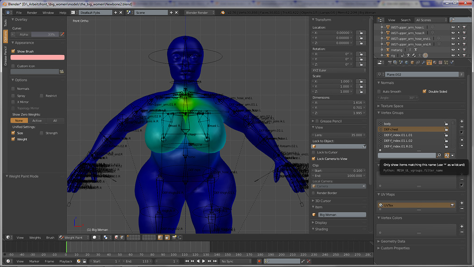The height and width of the screenshot is (267, 474).
Task: Hide WGT-upper_arm_hose.L with eye icon
Action: click(x=453, y=27)
